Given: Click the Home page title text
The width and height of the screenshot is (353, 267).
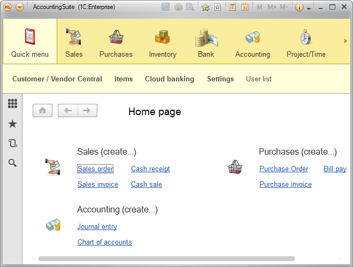Looking at the screenshot, I should (x=155, y=112).
